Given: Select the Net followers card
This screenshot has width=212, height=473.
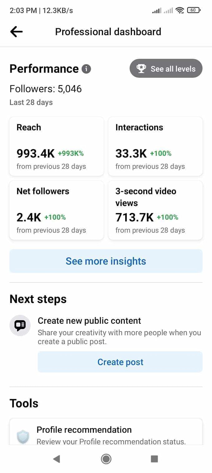Looking at the screenshot, I should 56,210.
